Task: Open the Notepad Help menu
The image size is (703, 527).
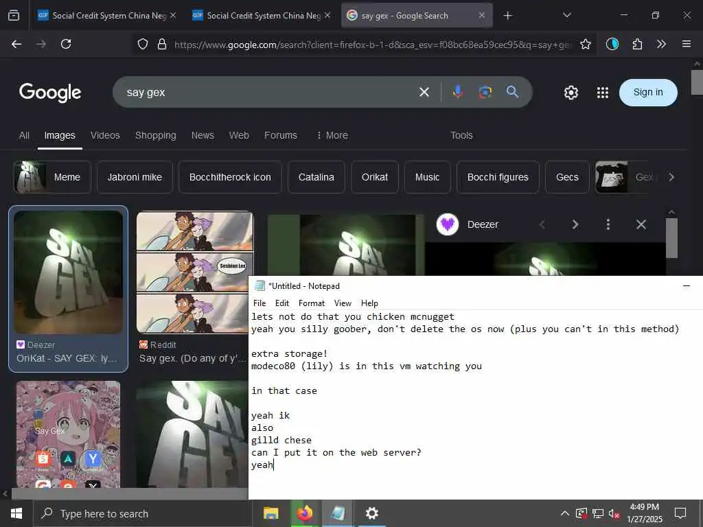Action: tap(369, 303)
